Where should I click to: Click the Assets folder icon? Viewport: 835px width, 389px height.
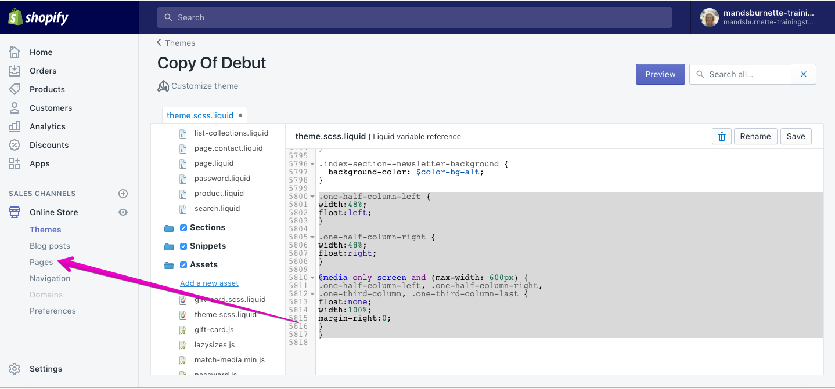(169, 265)
